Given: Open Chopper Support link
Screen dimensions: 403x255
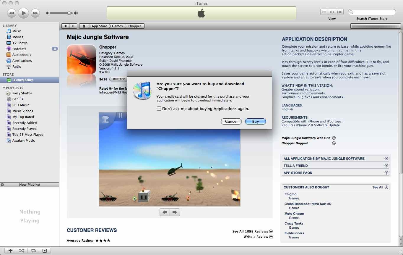Looking at the screenshot, I should (x=308, y=143).
